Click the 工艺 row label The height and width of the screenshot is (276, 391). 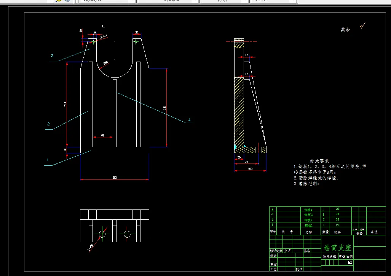pyautogui.click(x=273, y=269)
